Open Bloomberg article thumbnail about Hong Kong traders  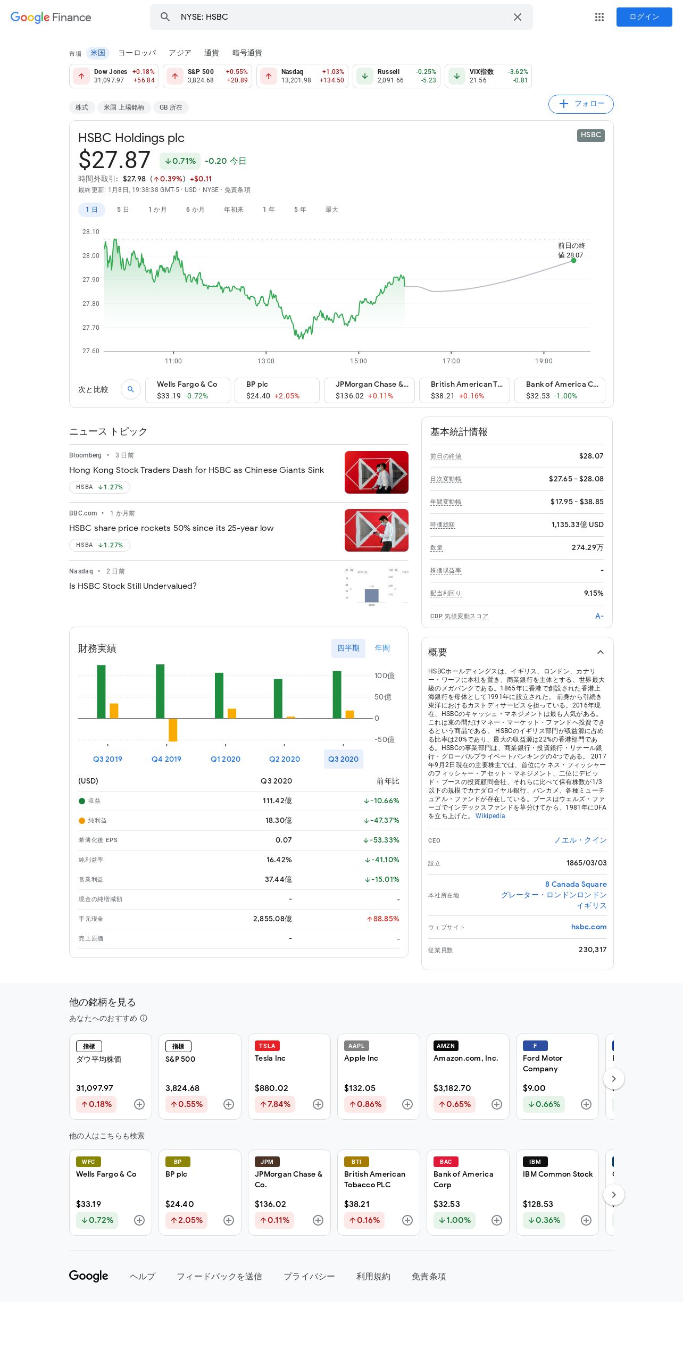[377, 472]
